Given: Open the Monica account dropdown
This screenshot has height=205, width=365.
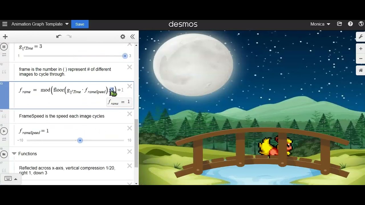Looking at the screenshot, I should (x=320, y=24).
